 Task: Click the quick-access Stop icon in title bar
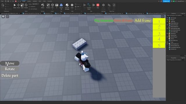click(x=16, y=1)
